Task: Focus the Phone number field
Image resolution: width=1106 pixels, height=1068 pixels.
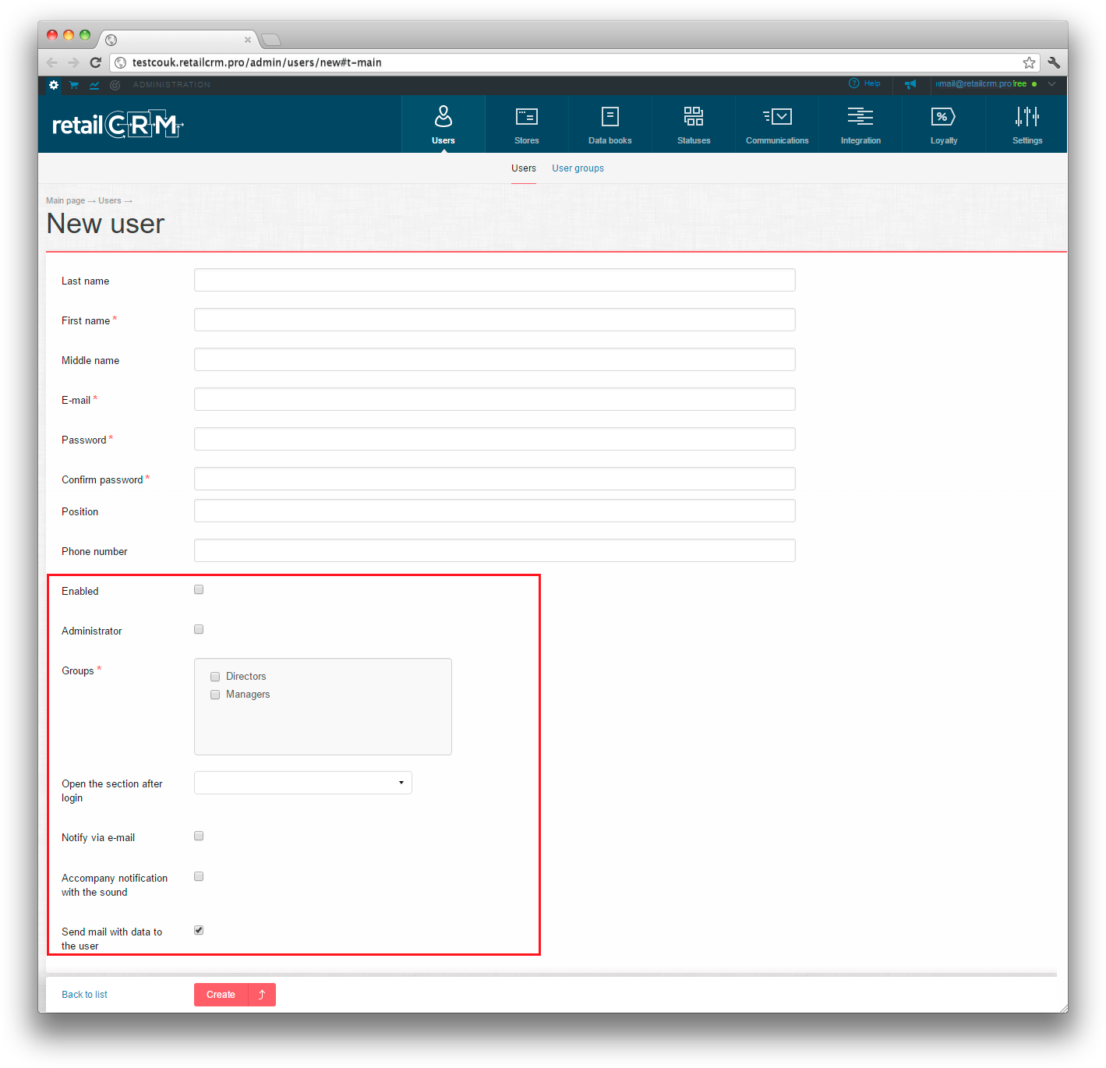Action: 495,550
